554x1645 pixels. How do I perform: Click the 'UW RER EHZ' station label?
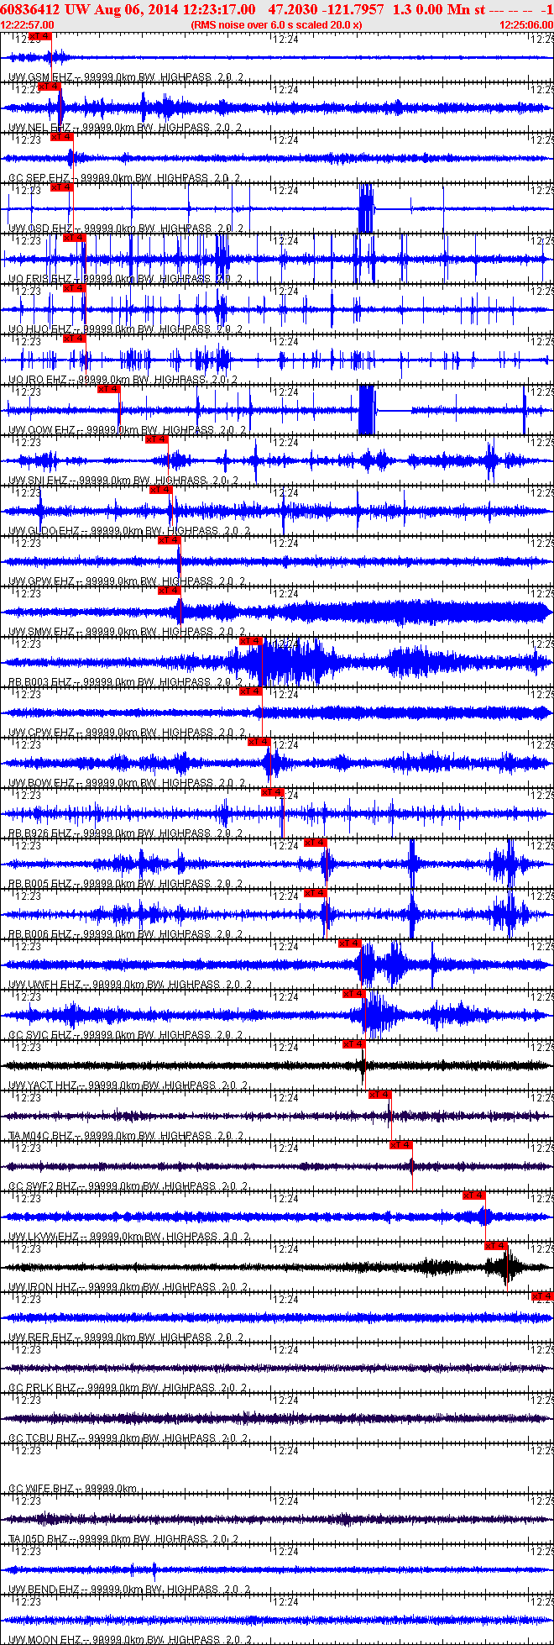(x=39, y=1338)
